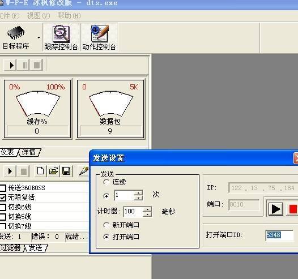Uncheck the 无限复活 filter
Image resolution: width=298 pixels, height=279 pixels.
coord(3,198)
